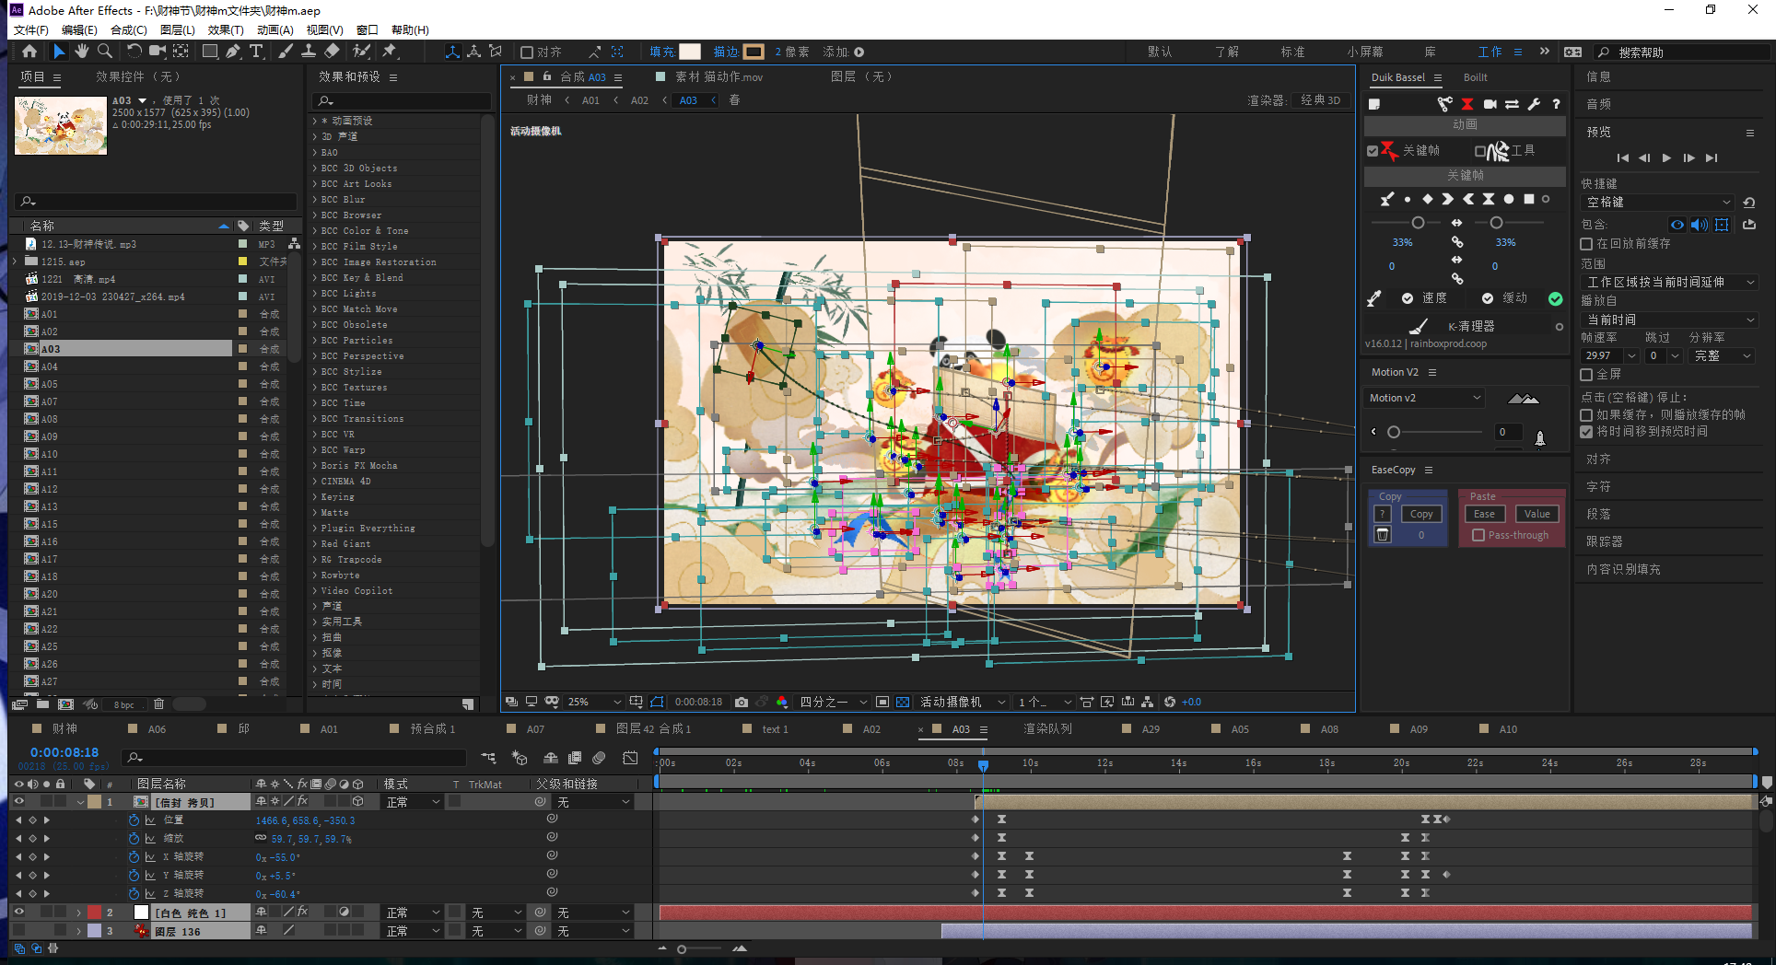This screenshot has width=1776, height=965.
Task: Select the Brush tool
Action: (286, 52)
